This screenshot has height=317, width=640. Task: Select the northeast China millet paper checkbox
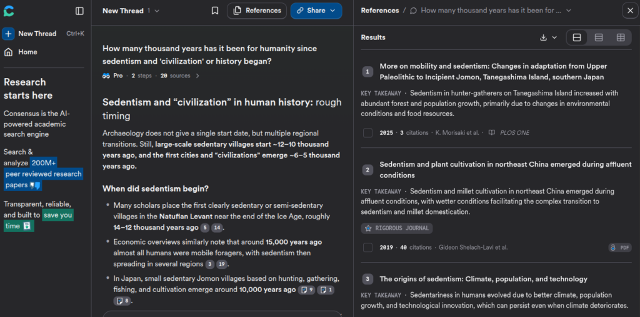[x=367, y=248]
